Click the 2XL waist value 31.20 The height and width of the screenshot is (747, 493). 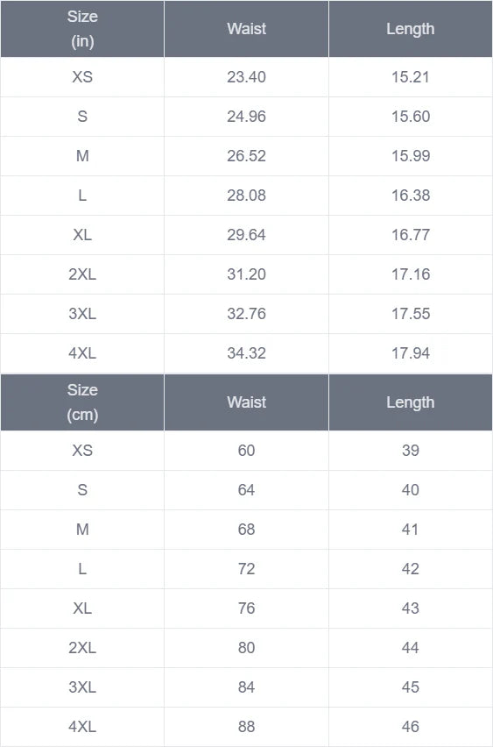point(247,274)
